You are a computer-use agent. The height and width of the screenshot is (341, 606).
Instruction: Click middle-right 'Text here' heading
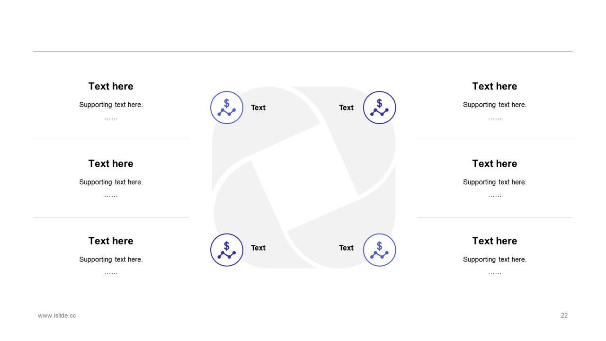click(x=495, y=163)
